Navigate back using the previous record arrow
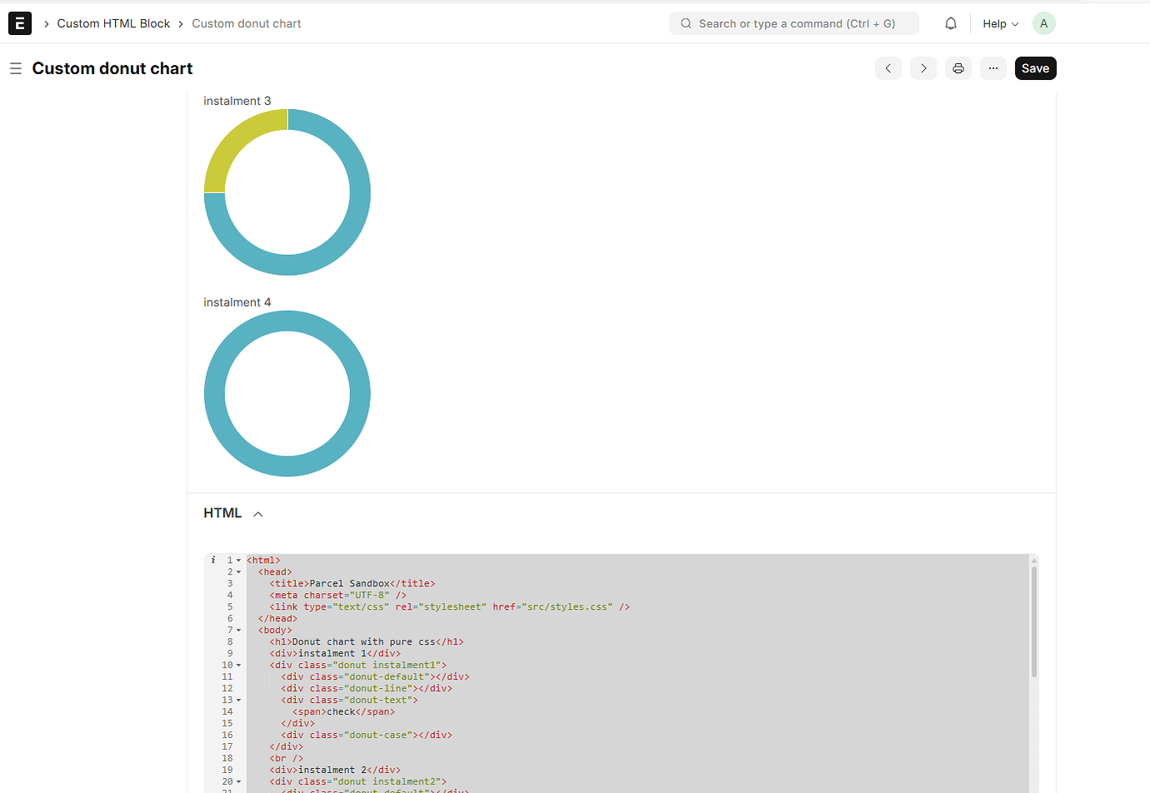This screenshot has height=793, width=1150. (x=887, y=67)
